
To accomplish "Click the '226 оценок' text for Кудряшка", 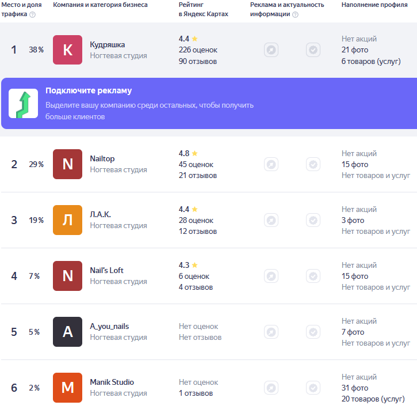I will tap(198, 50).
